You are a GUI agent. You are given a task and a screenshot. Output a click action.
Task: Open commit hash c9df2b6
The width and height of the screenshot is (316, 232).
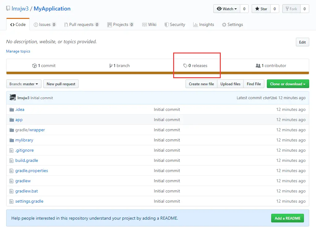270,98
